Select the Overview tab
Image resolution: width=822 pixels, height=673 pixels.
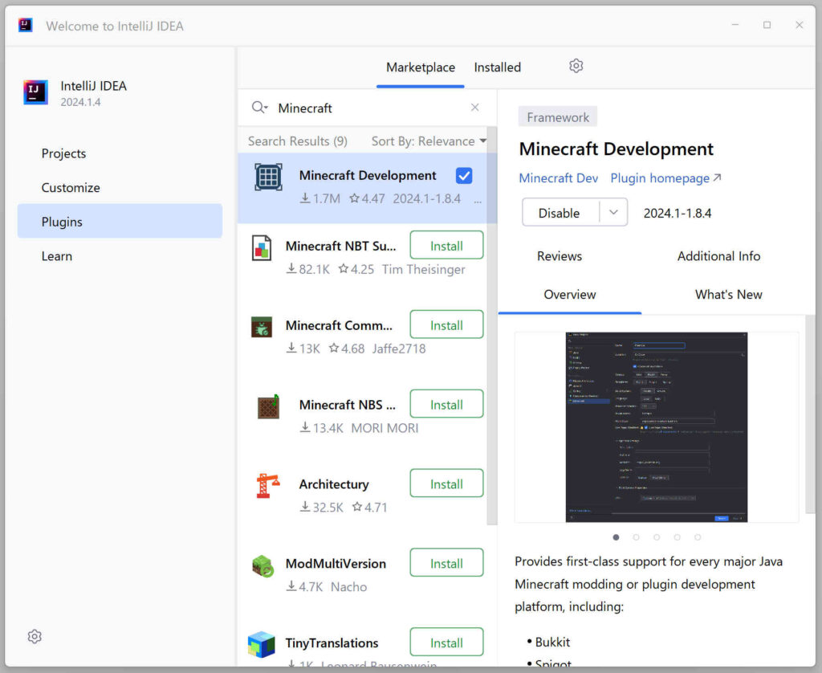[570, 294]
